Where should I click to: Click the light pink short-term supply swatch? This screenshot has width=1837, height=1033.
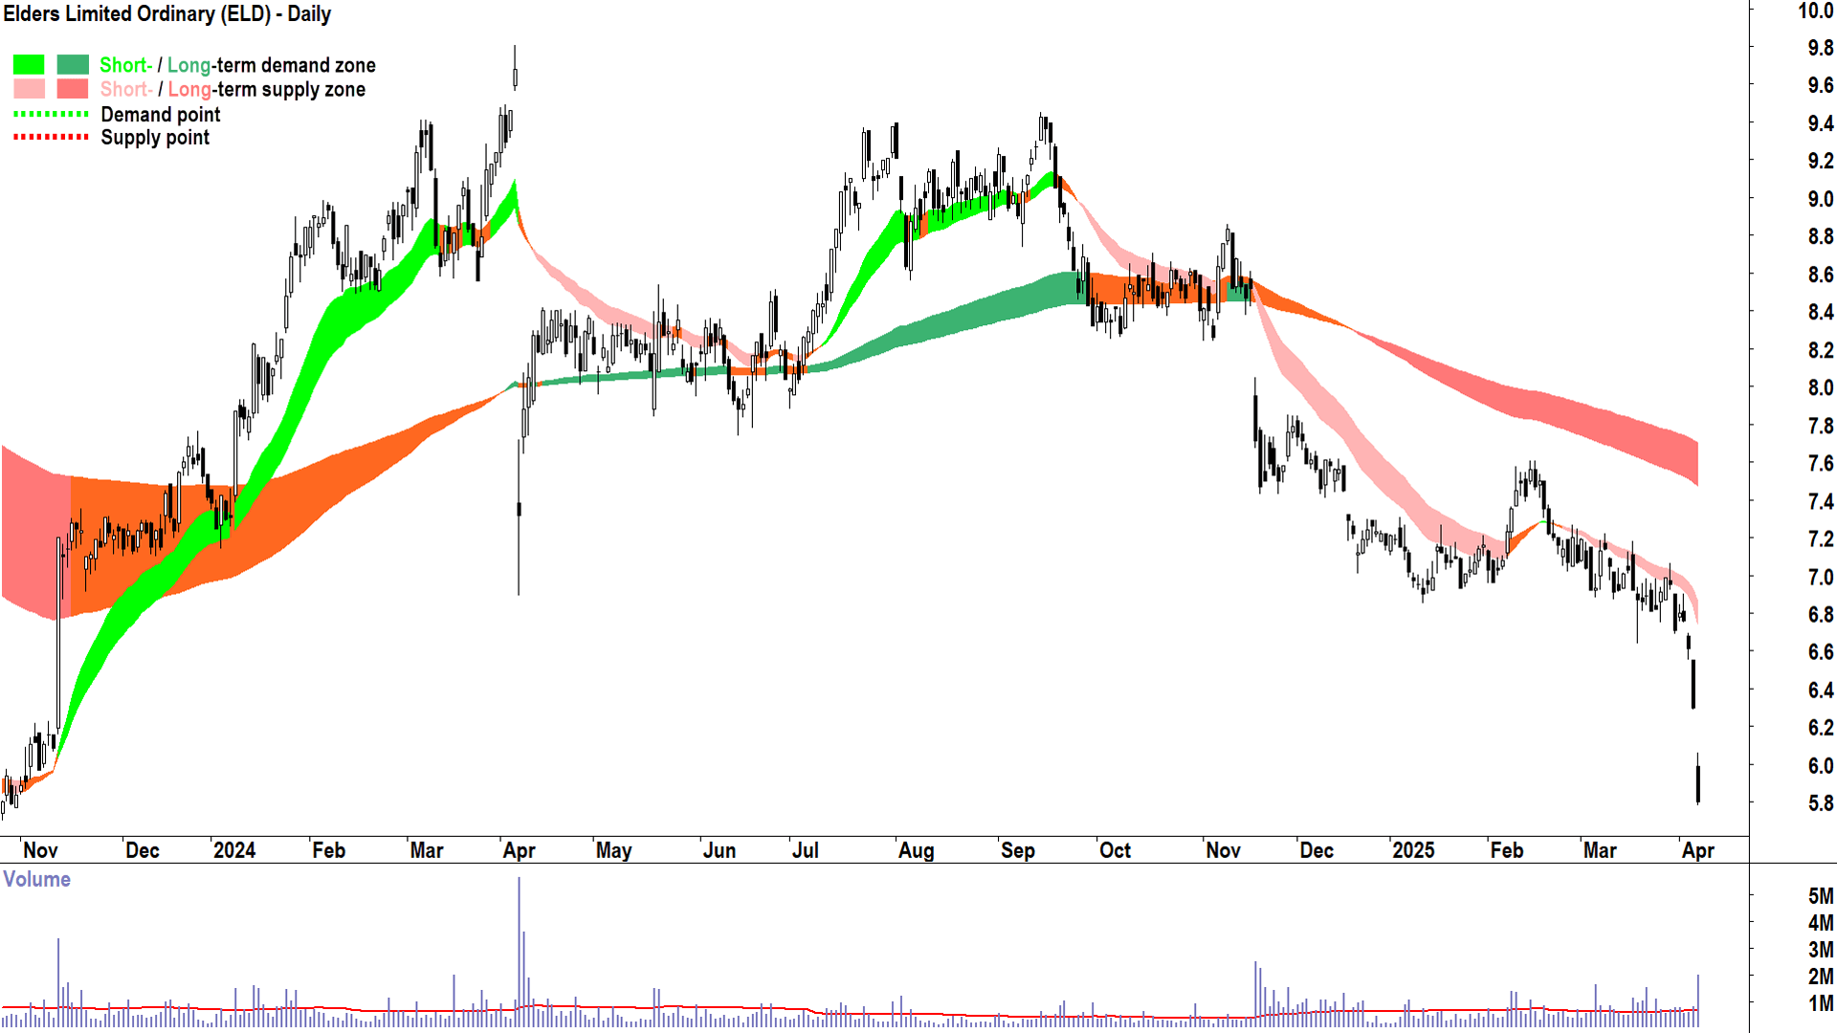coord(29,89)
